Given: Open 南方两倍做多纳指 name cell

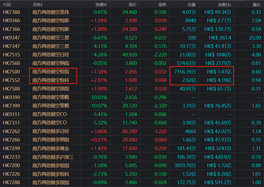Looking at the screenshot, I should point(51,140).
